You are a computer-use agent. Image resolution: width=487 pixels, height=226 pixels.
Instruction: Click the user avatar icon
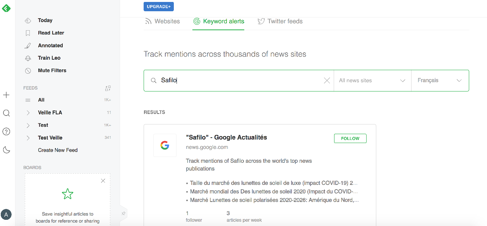click(6, 214)
